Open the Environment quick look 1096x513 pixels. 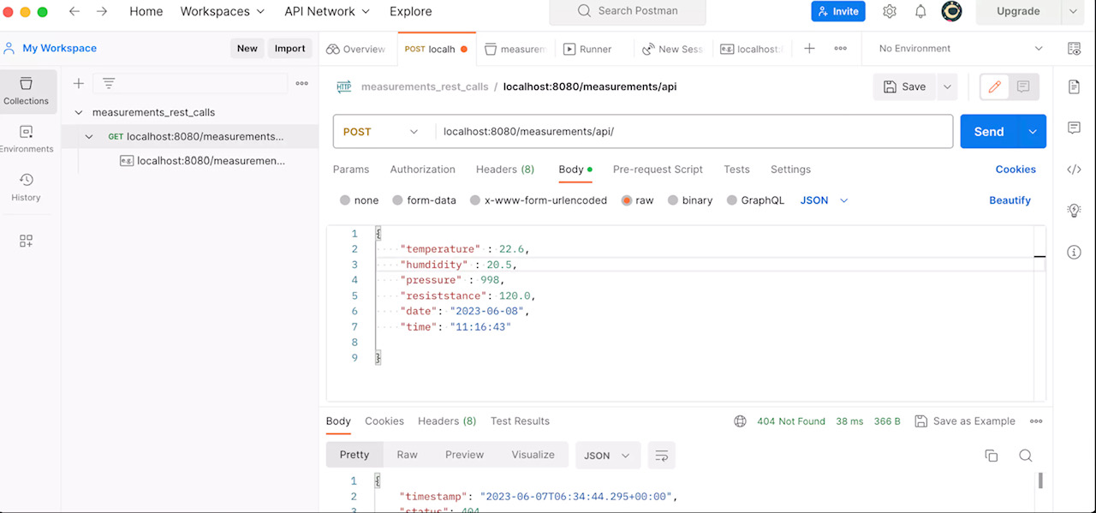(1074, 49)
